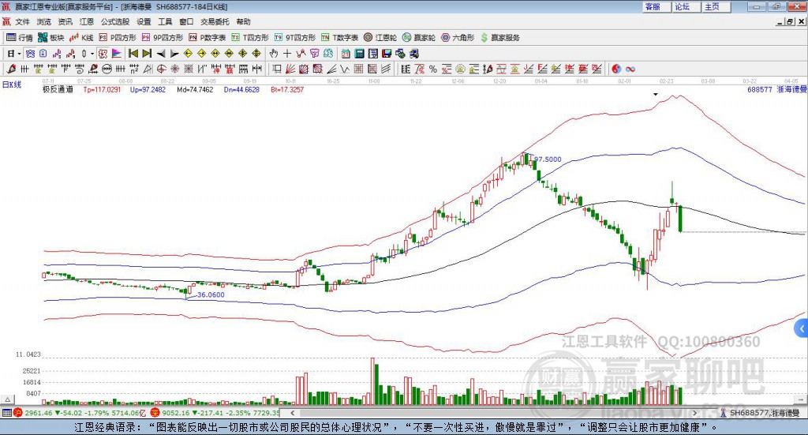Screen dimensions: 808x435
Task: Click the red-blue yin-yang icon
Action: pyautogui.click(x=616, y=69)
